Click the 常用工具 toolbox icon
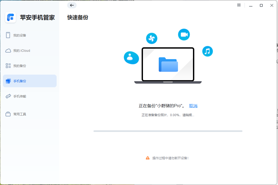The width and height of the screenshot is (278, 185). (8, 114)
